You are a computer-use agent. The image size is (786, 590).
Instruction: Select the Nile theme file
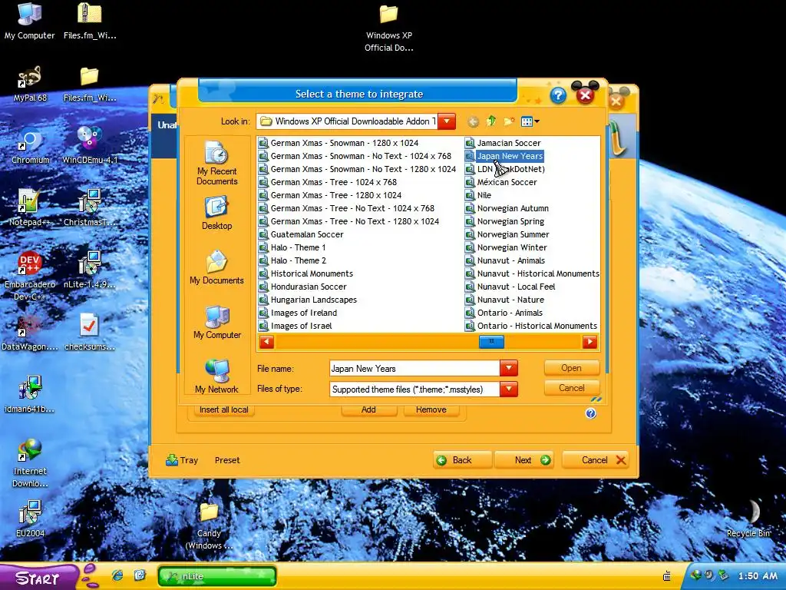pyautogui.click(x=478, y=195)
